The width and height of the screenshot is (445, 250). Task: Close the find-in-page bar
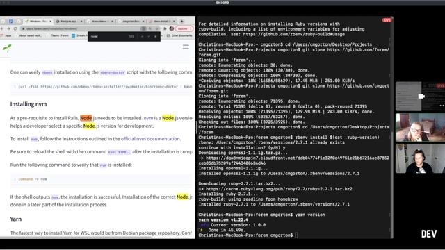156,37
